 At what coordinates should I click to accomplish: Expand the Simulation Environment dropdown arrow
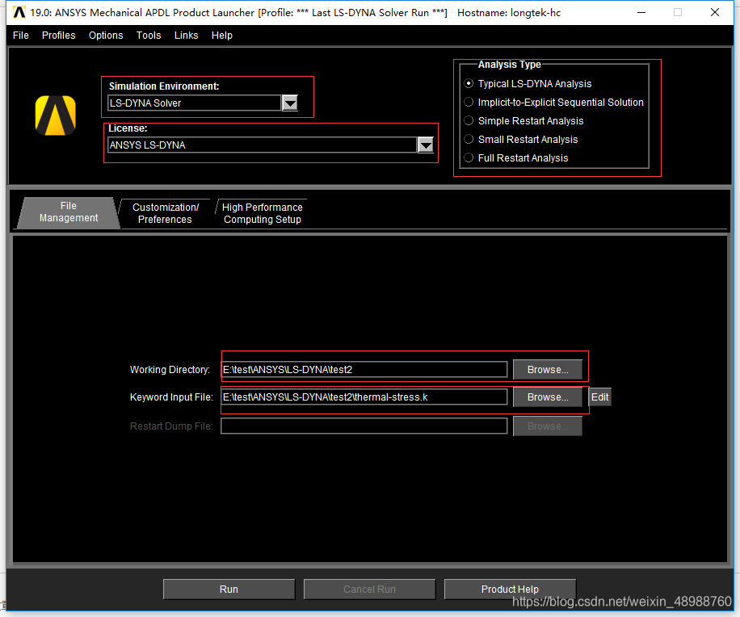point(290,103)
